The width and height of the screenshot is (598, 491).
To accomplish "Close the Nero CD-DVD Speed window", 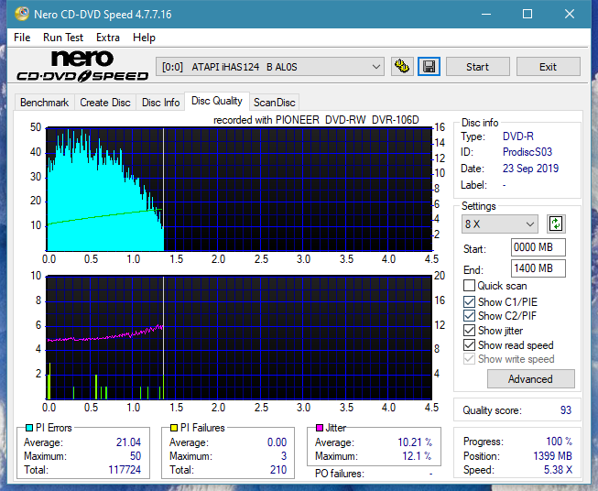I will 570,14.
